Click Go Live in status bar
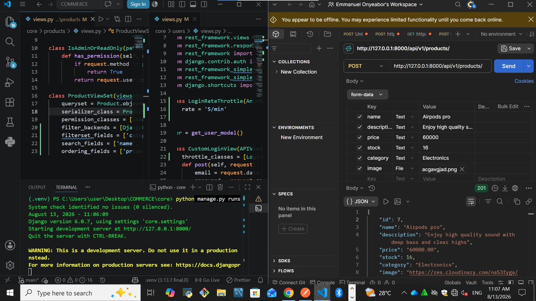536x301 pixels. (x=207, y=280)
